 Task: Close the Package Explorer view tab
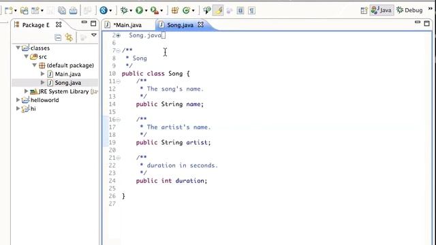click(x=59, y=24)
